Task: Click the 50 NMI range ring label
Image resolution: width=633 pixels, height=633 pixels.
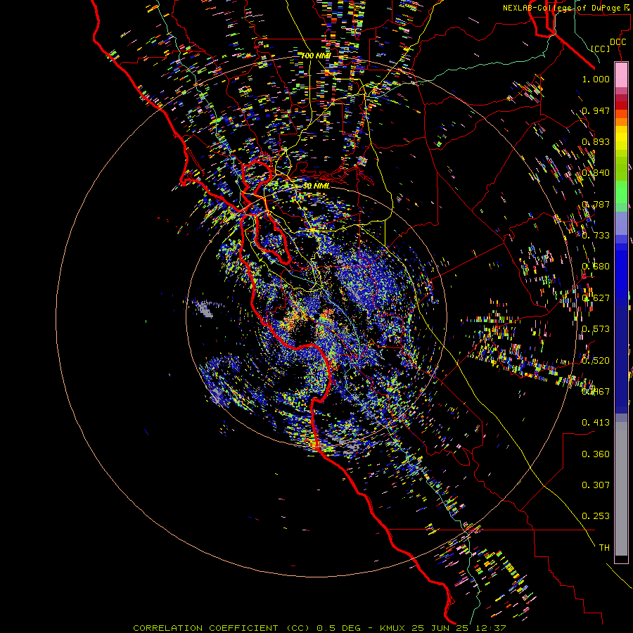Action: (316, 186)
